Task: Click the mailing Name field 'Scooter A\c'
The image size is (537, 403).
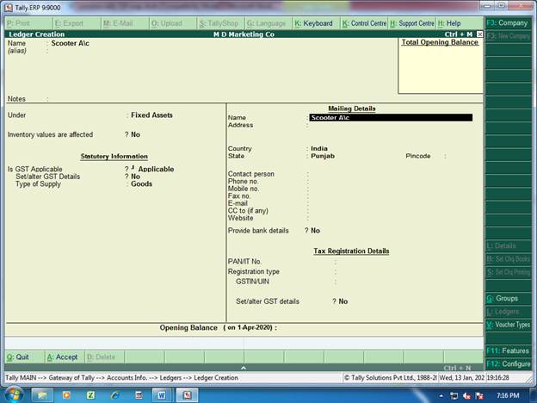Action: point(390,117)
